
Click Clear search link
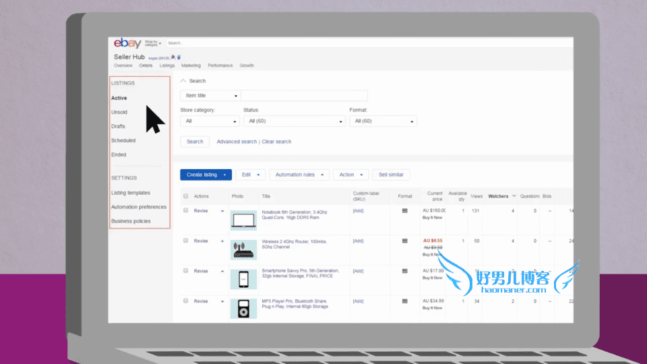pos(276,142)
